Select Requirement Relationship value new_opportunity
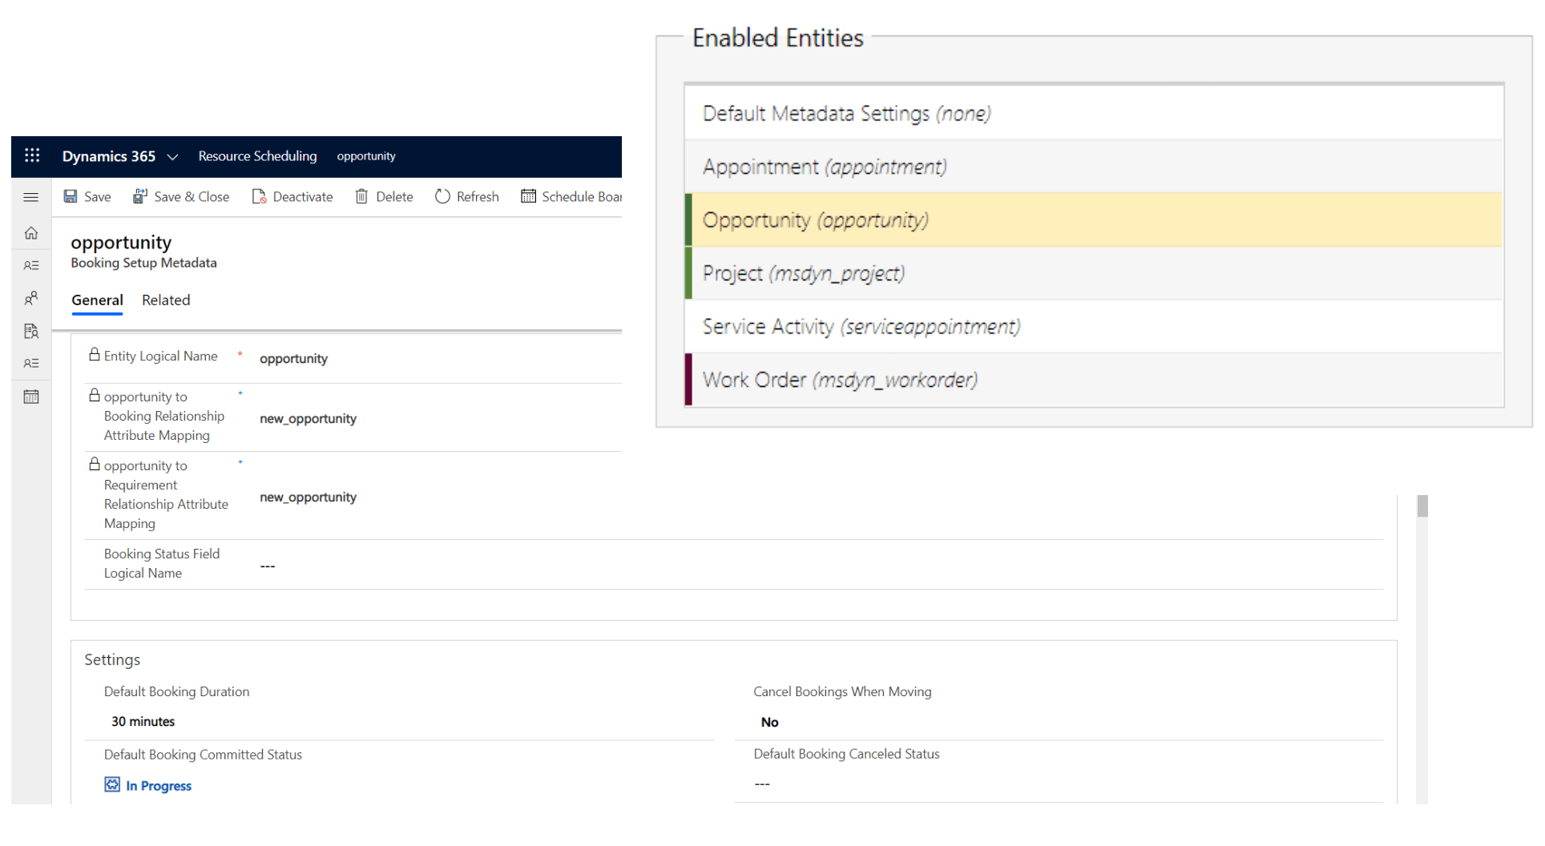Viewport: 1545px width, 846px height. (x=308, y=497)
